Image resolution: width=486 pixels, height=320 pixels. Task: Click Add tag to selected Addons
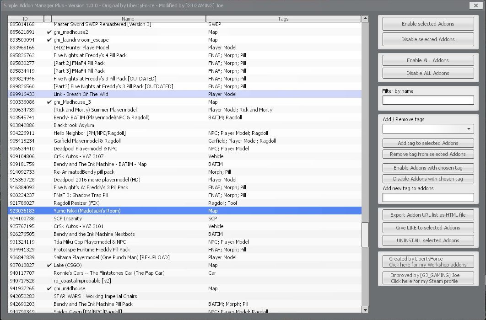point(428,143)
